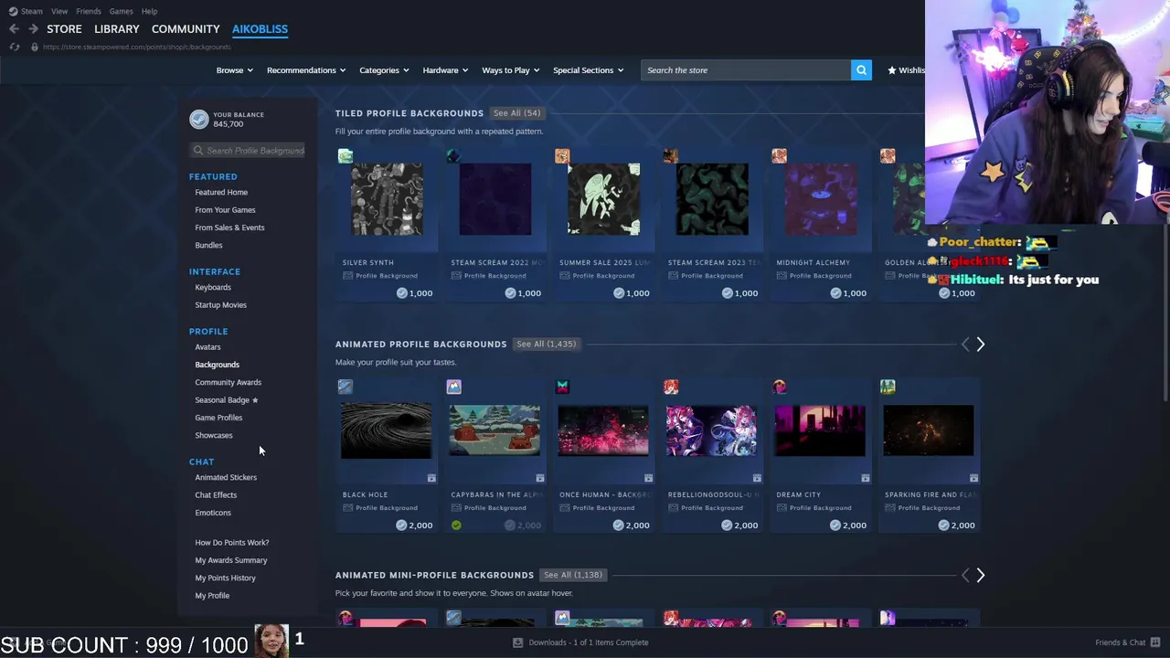Expand the Browse dropdown
This screenshot has height=658, width=1170.
click(x=236, y=70)
